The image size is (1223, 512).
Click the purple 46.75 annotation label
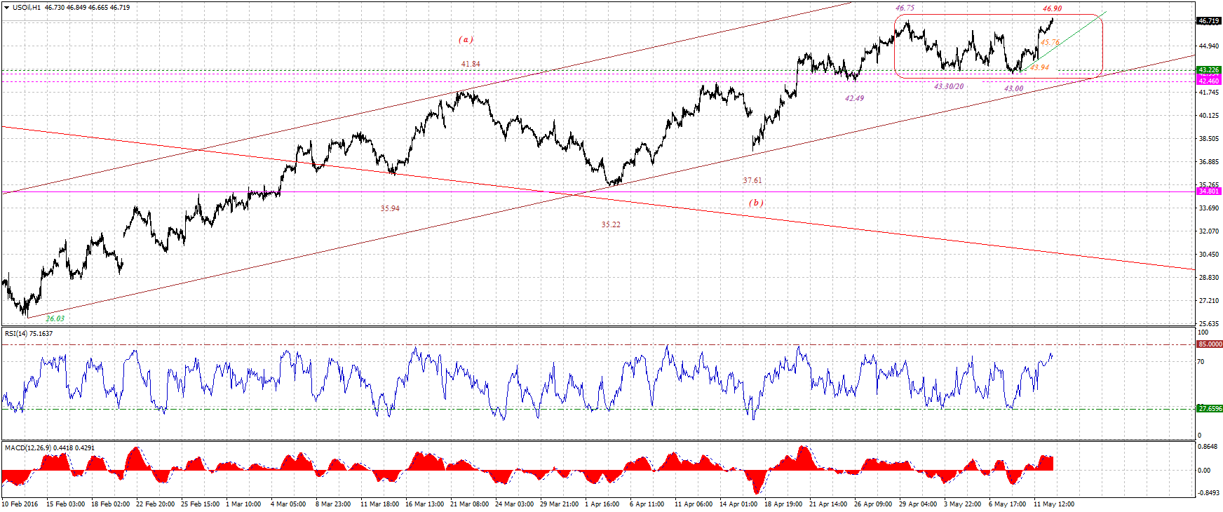pyautogui.click(x=905, y=8)
